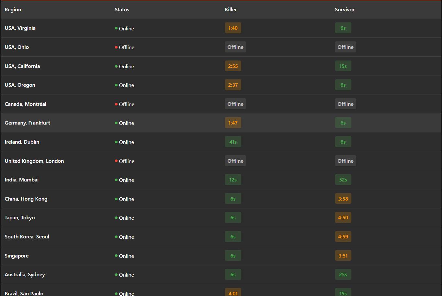Image resolution: width=442 pixels, height=296 pixels.
Task: Click the red offline dot for USA, Ohio
Action: [x=116, y=47]
